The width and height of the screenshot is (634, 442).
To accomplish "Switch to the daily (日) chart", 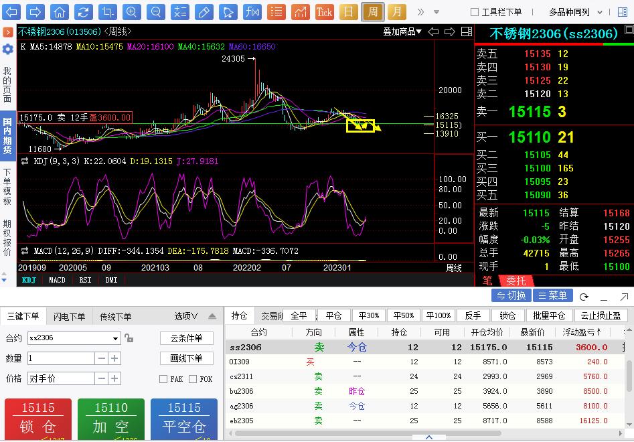I will 349,12.
